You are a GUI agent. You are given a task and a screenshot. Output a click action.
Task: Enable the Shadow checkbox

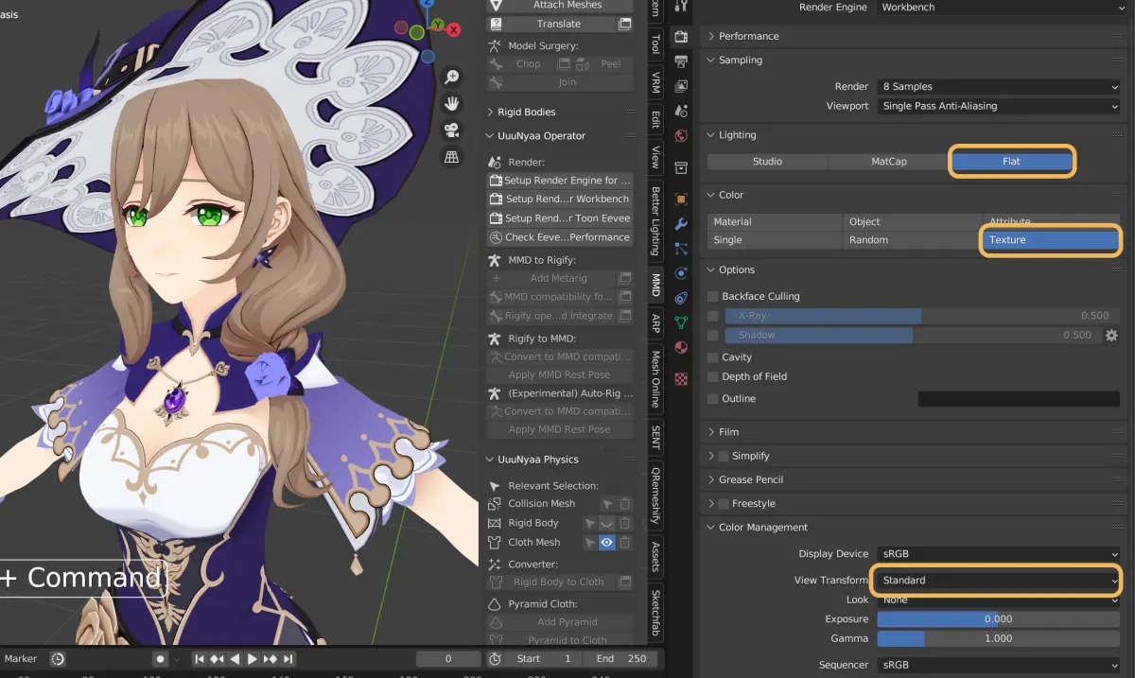pos(713,336)
